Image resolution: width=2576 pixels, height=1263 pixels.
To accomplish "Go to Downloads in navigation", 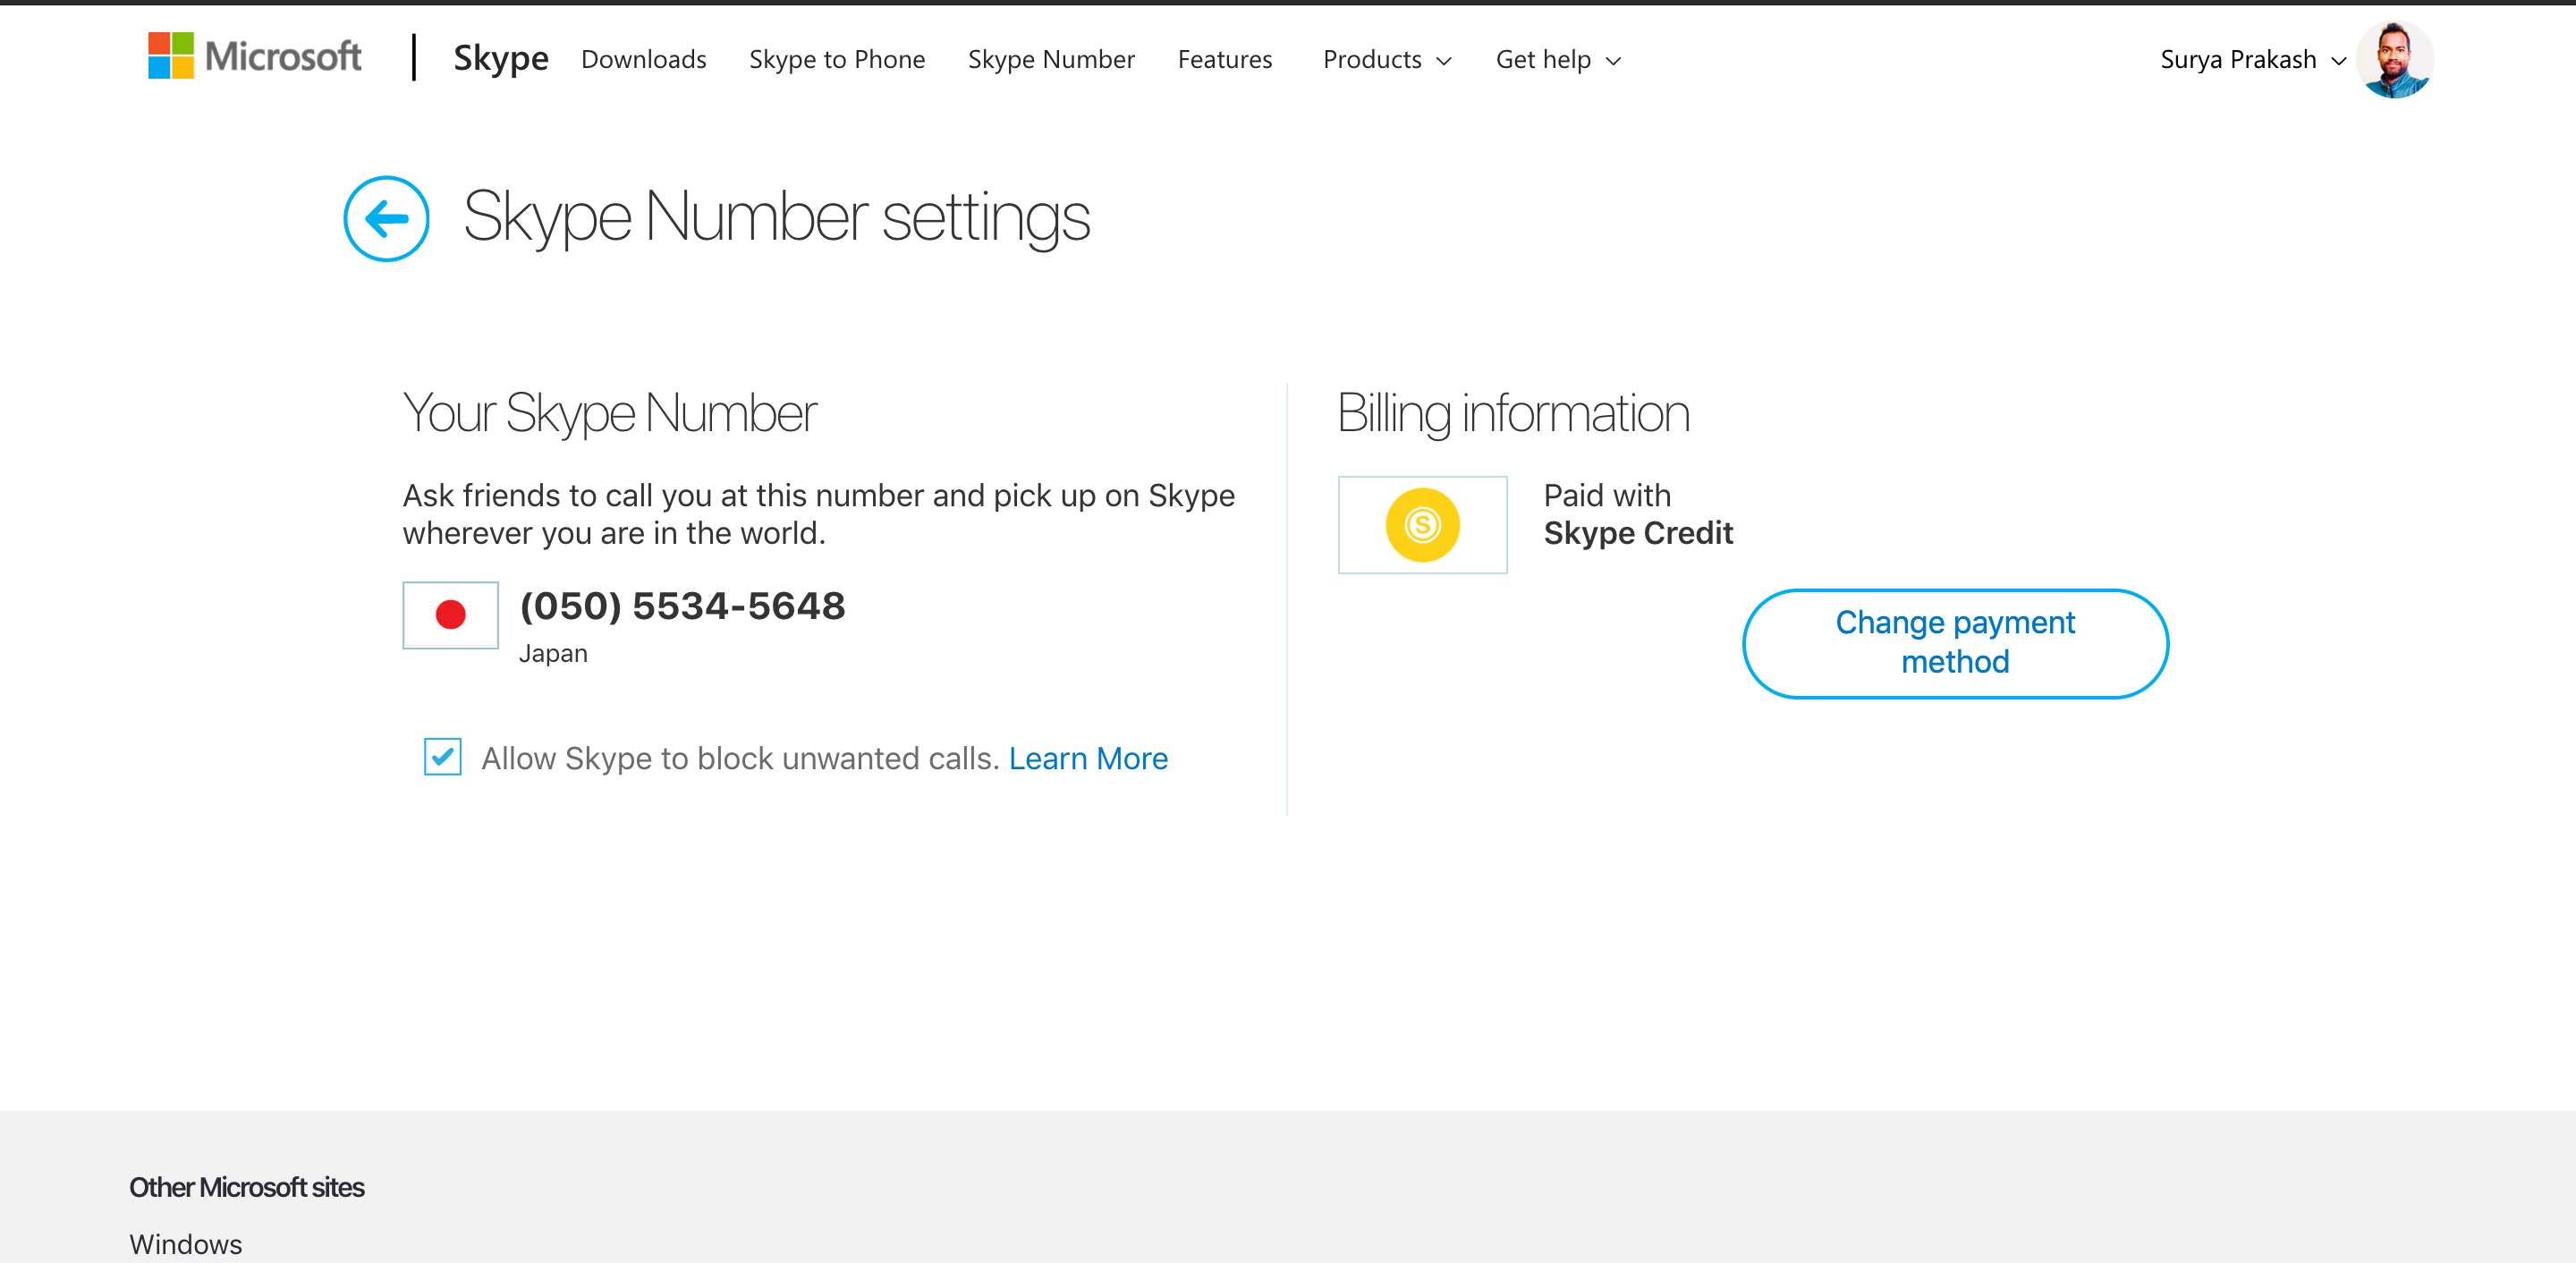I will pyautogui.click(x=643, y=60).
